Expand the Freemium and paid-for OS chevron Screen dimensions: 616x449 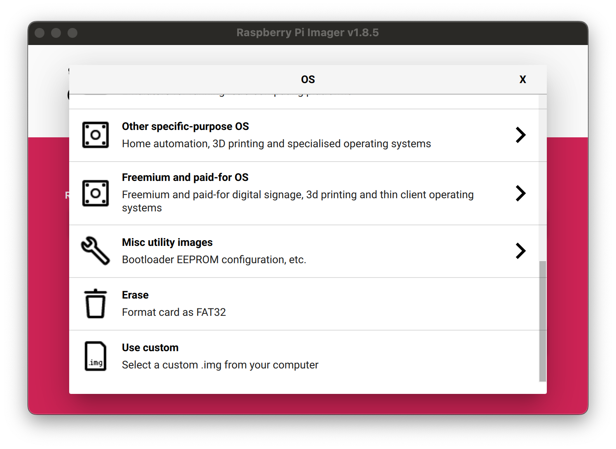(x=521, y=193)
